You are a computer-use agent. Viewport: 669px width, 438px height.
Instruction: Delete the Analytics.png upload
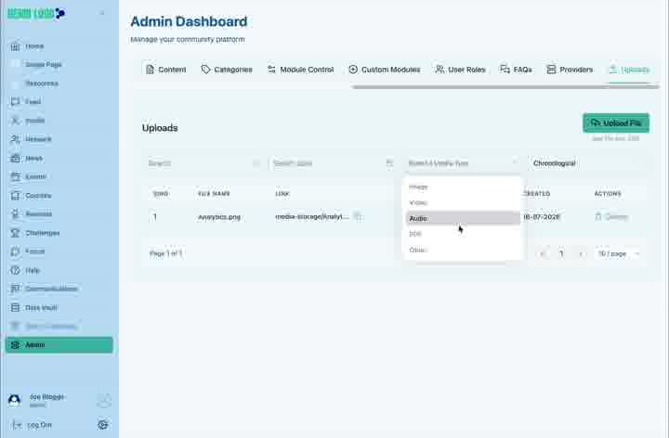(611, 217)
